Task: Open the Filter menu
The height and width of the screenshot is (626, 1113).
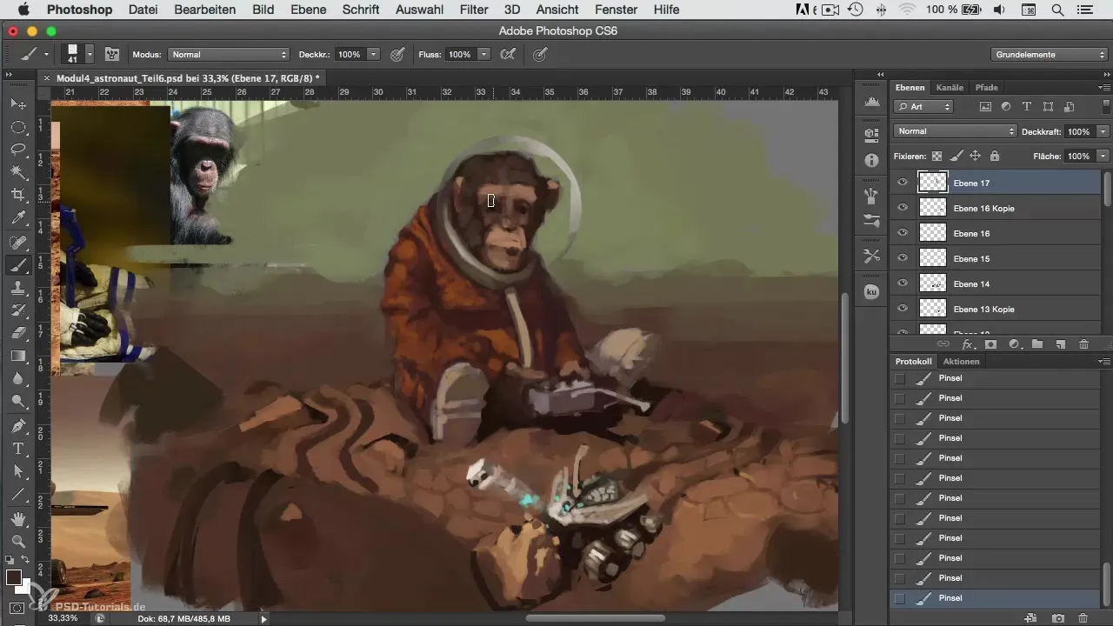Action: (474, 10)
